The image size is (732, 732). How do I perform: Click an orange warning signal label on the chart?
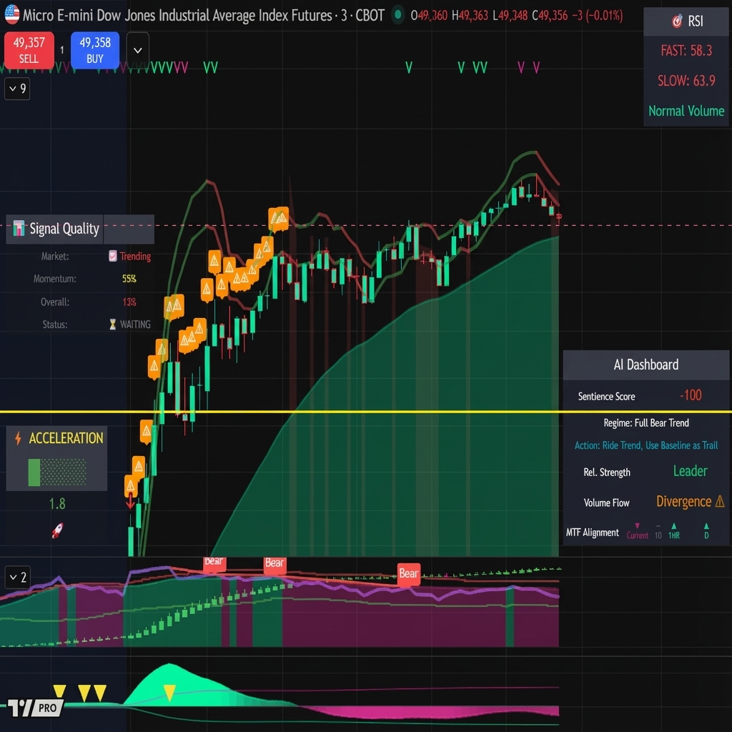tap(277, 218)
